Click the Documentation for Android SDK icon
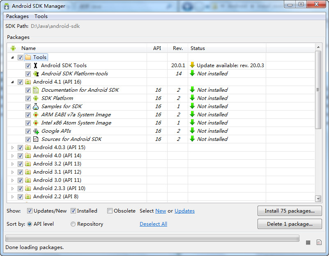The height and width of the screenshot is (256, 329). [x=36, y=90]
